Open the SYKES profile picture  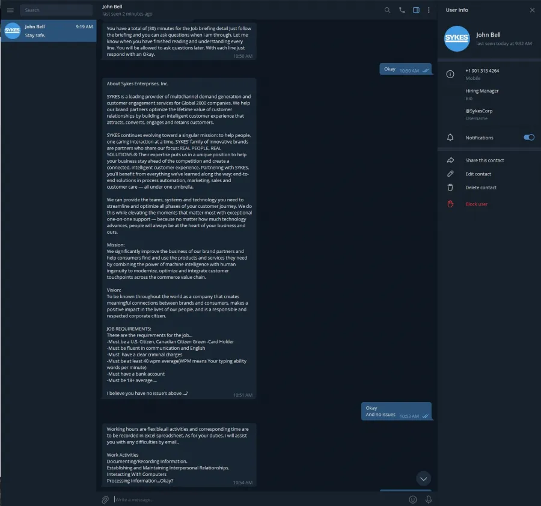pyautogui.click(x=456, y=38)
